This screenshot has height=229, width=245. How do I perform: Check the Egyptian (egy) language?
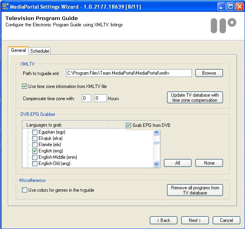(x=35, y=132)
